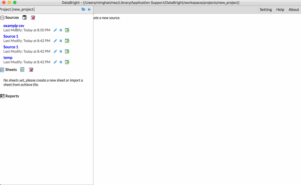Viewport: 301px width, 185px height.
Task: Export the temp source
Action: pyautogui.click(x=67, y=62)
